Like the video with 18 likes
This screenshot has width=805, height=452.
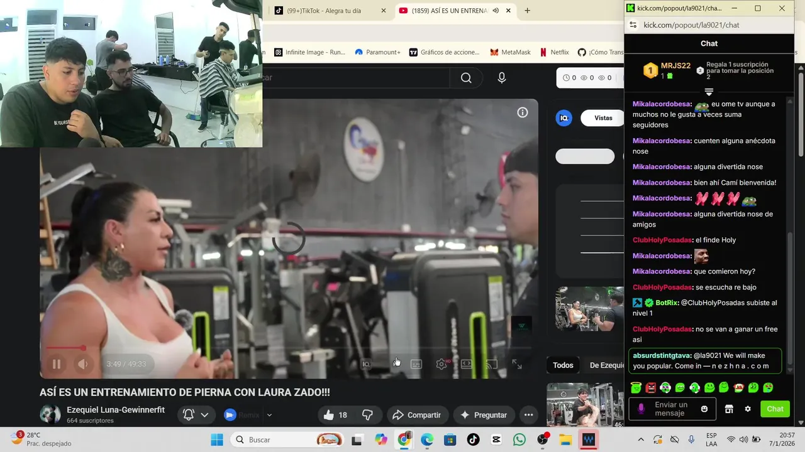(x=336, y=415)
